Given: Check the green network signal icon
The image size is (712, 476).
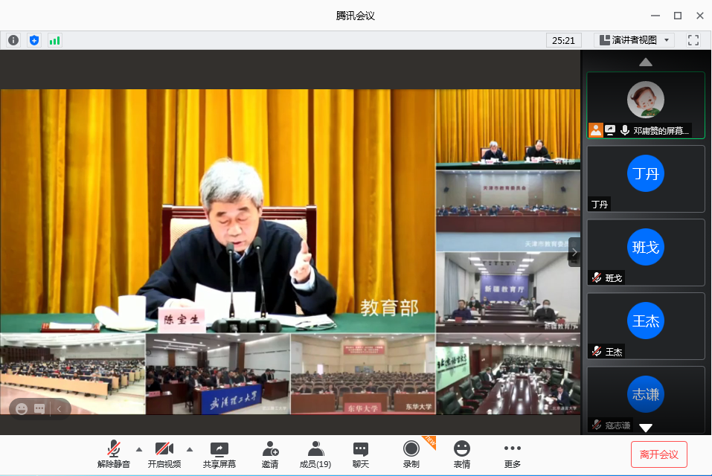Looking at the screenshot, I should click(55, 40).
